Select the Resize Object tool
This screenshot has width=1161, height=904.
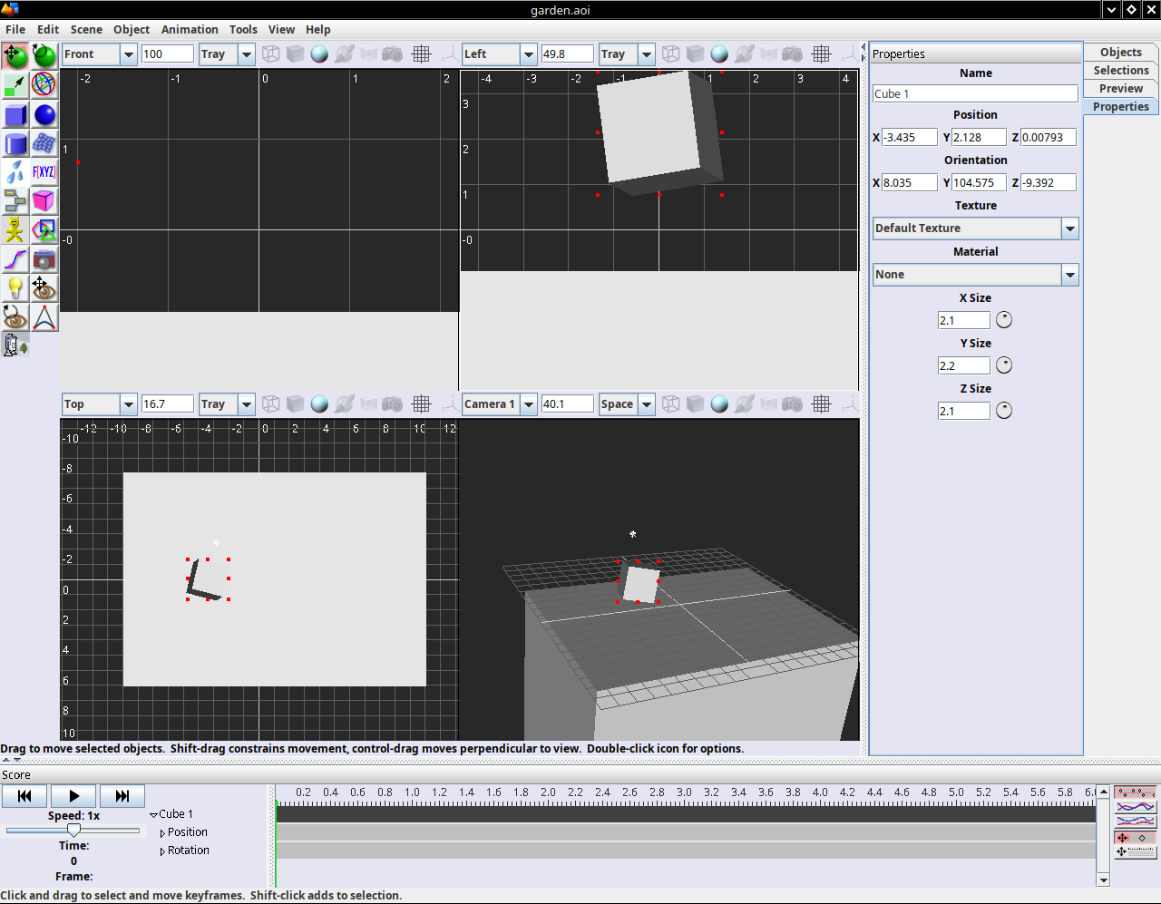(x=15, y=85)
